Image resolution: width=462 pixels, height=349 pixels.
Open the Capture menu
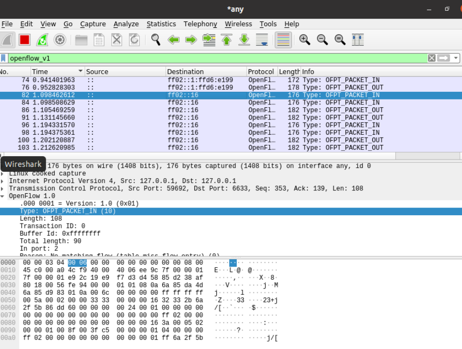coord(93,24)
